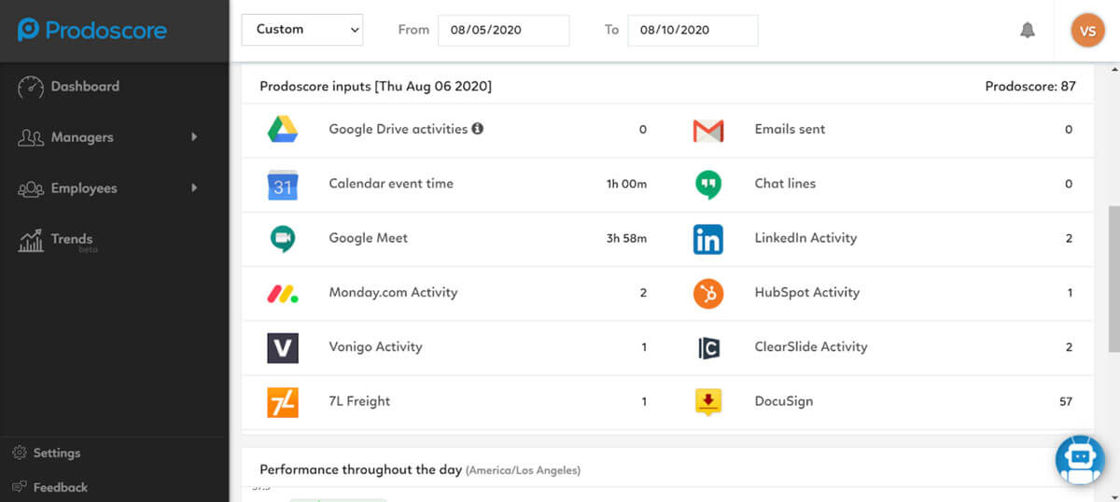Click the Settings gear icon
Image resolution: width=1120 pixels, height=502 pixels.
click(x=20, y=453)
